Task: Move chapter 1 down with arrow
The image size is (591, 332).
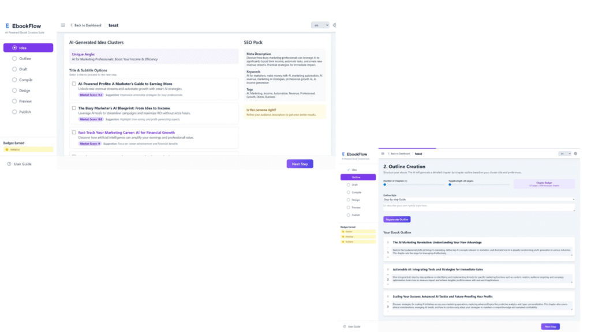Action: coord(387,257)
